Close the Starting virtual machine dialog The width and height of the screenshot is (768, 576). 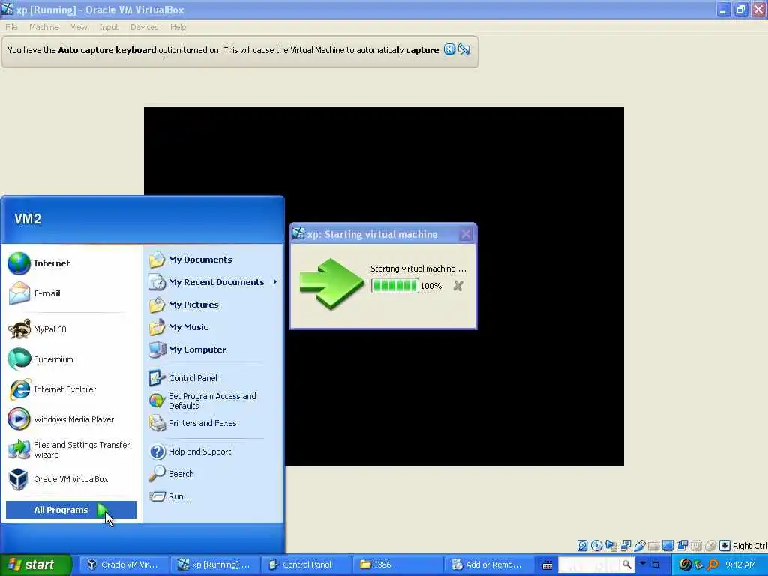point(465,235)
